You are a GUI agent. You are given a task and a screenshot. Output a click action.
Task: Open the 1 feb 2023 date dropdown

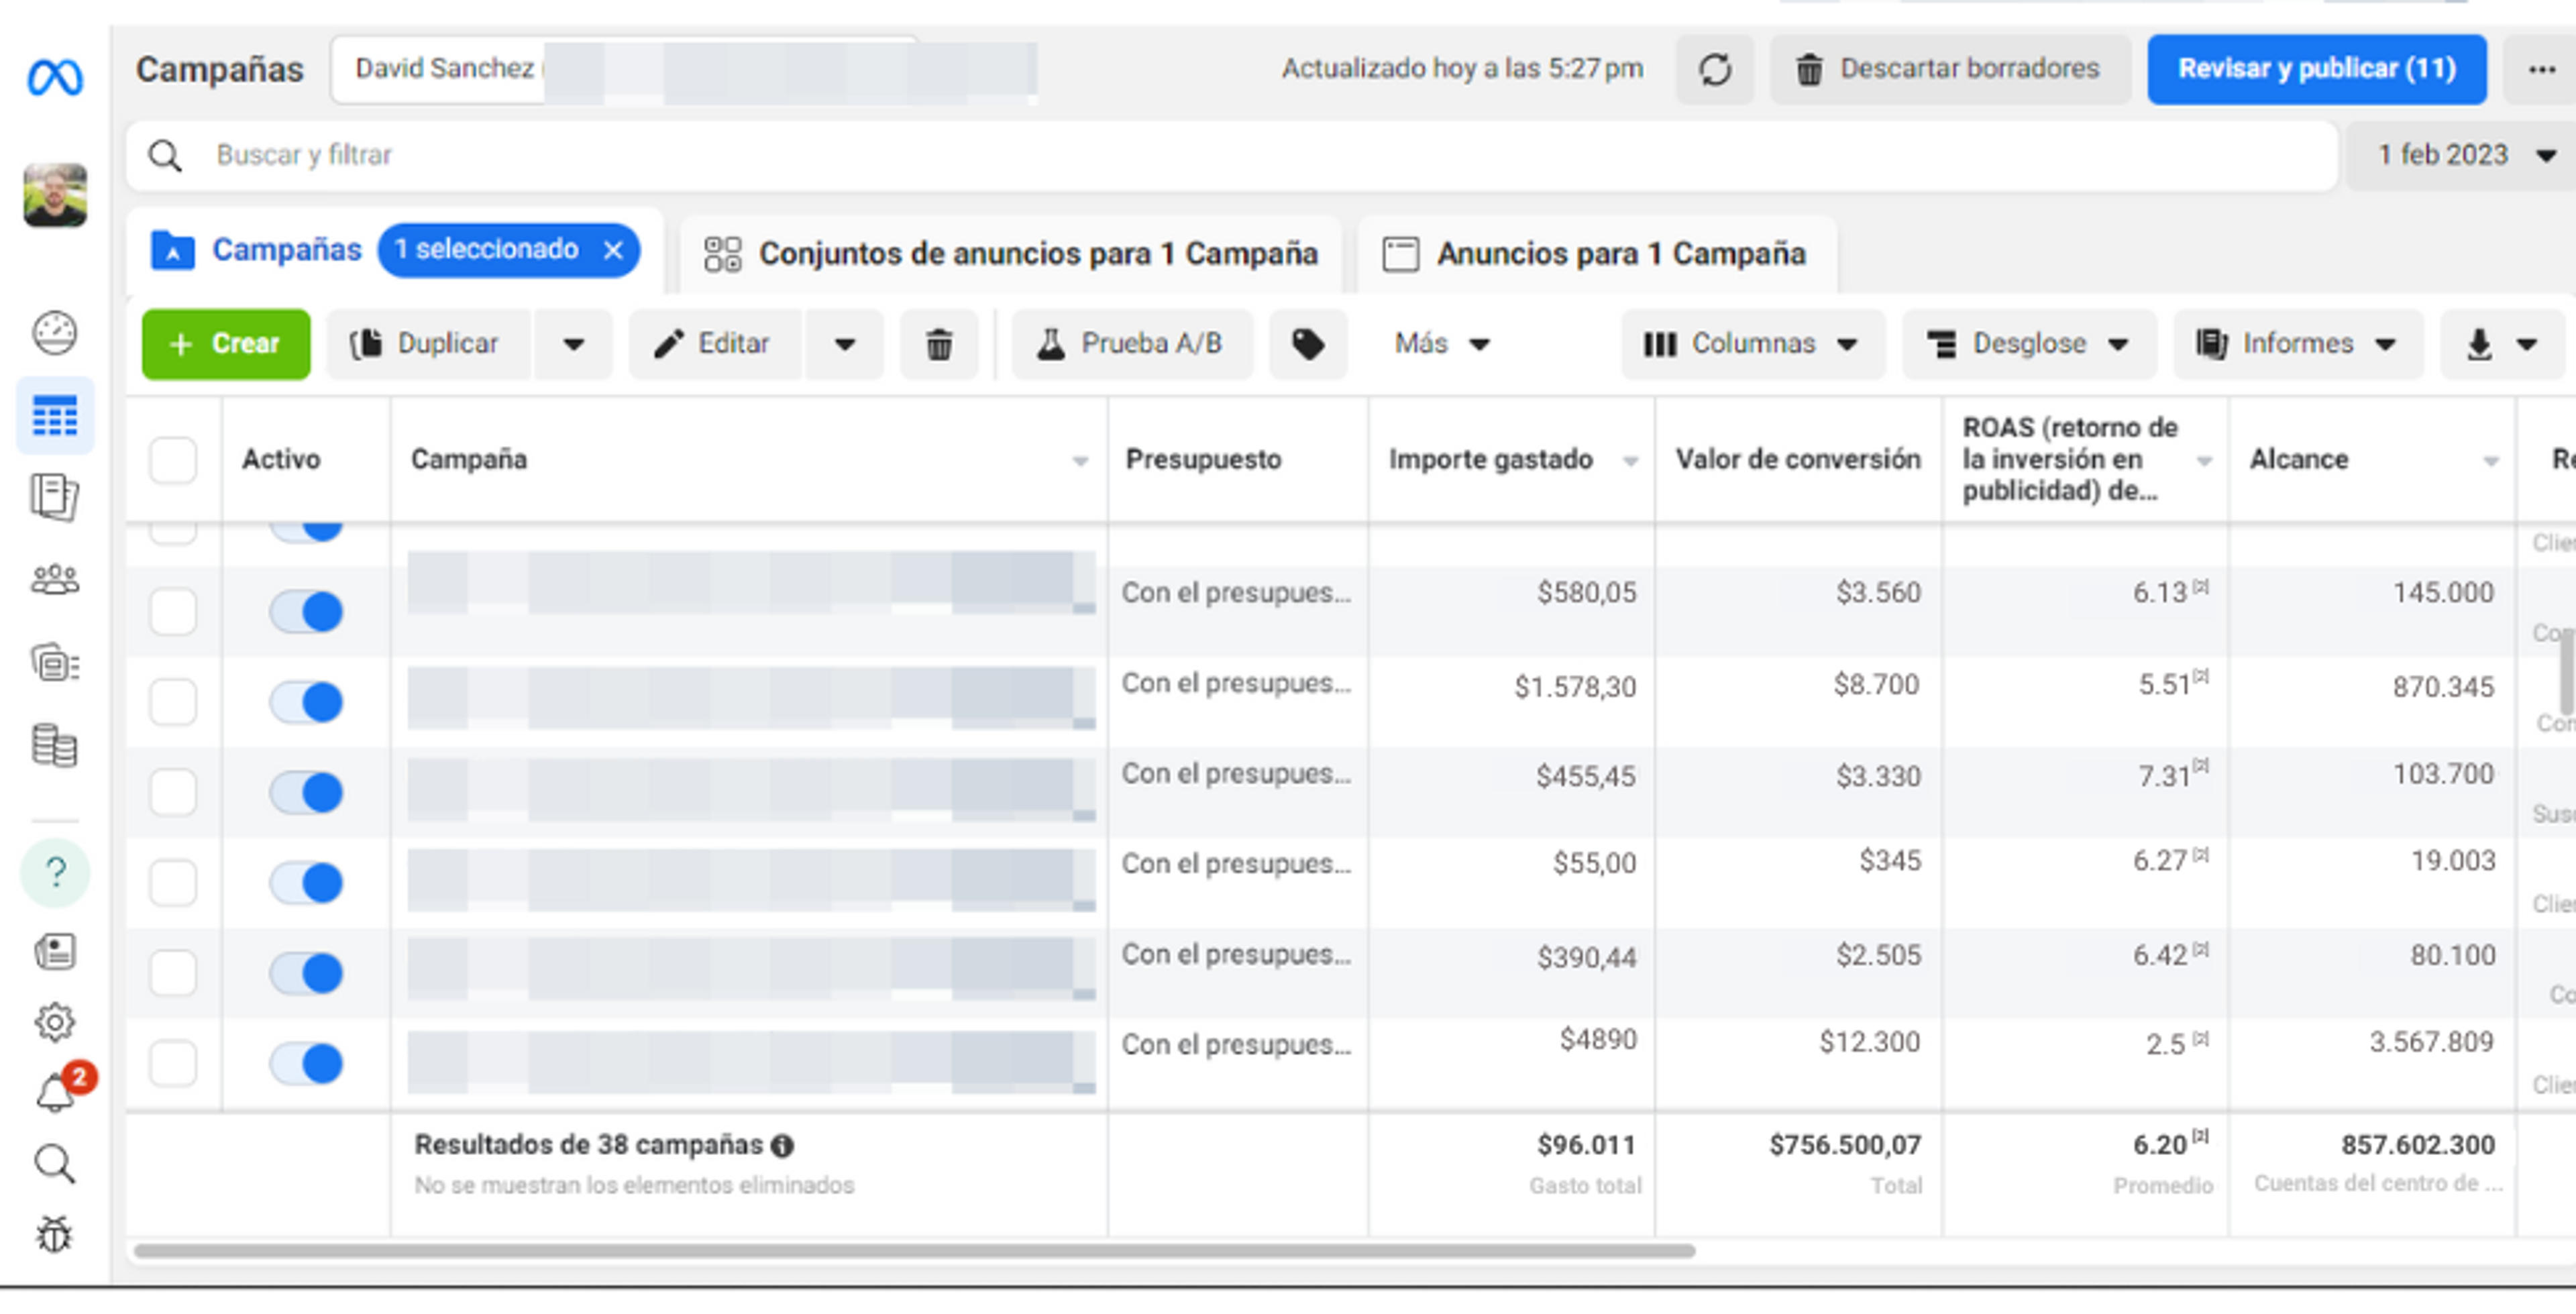pyautogui.click(x=2463, y=155)
